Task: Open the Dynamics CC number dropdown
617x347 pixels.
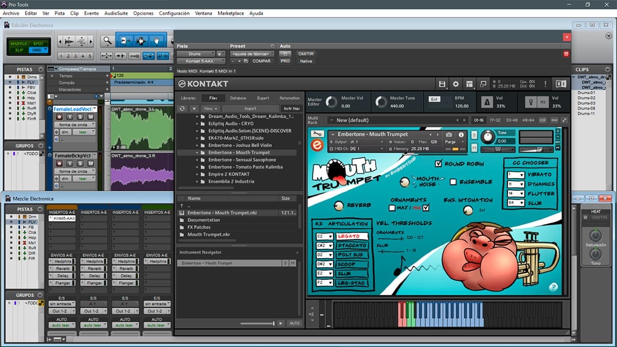Action: point(516,184)
